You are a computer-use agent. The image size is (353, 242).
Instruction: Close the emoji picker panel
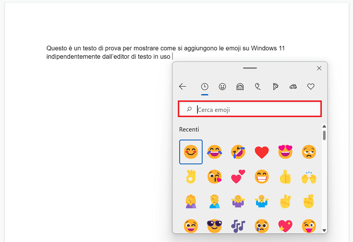click(x=319, y=68)
